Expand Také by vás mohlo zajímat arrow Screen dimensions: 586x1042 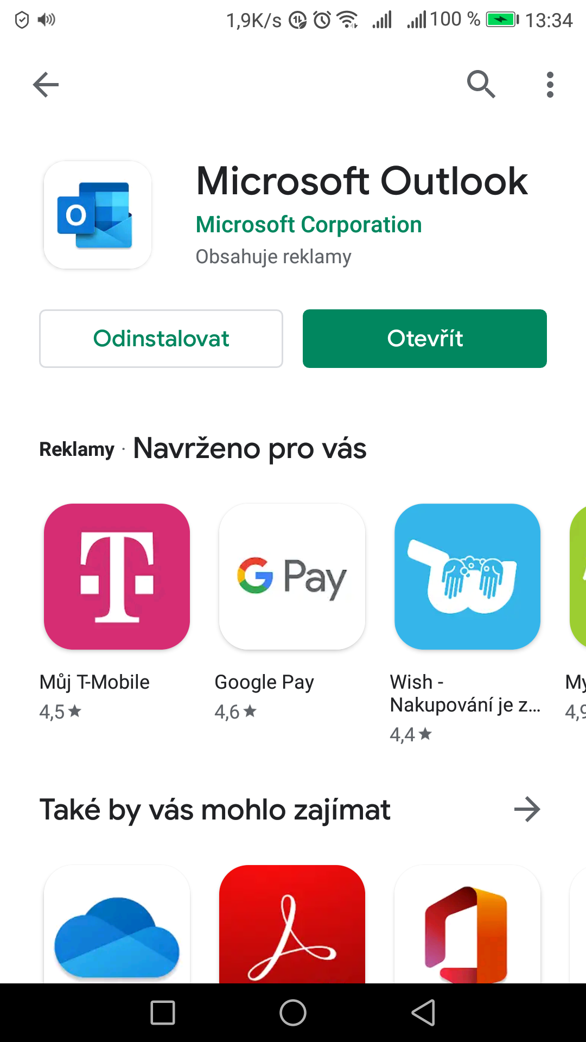[527, 810]
